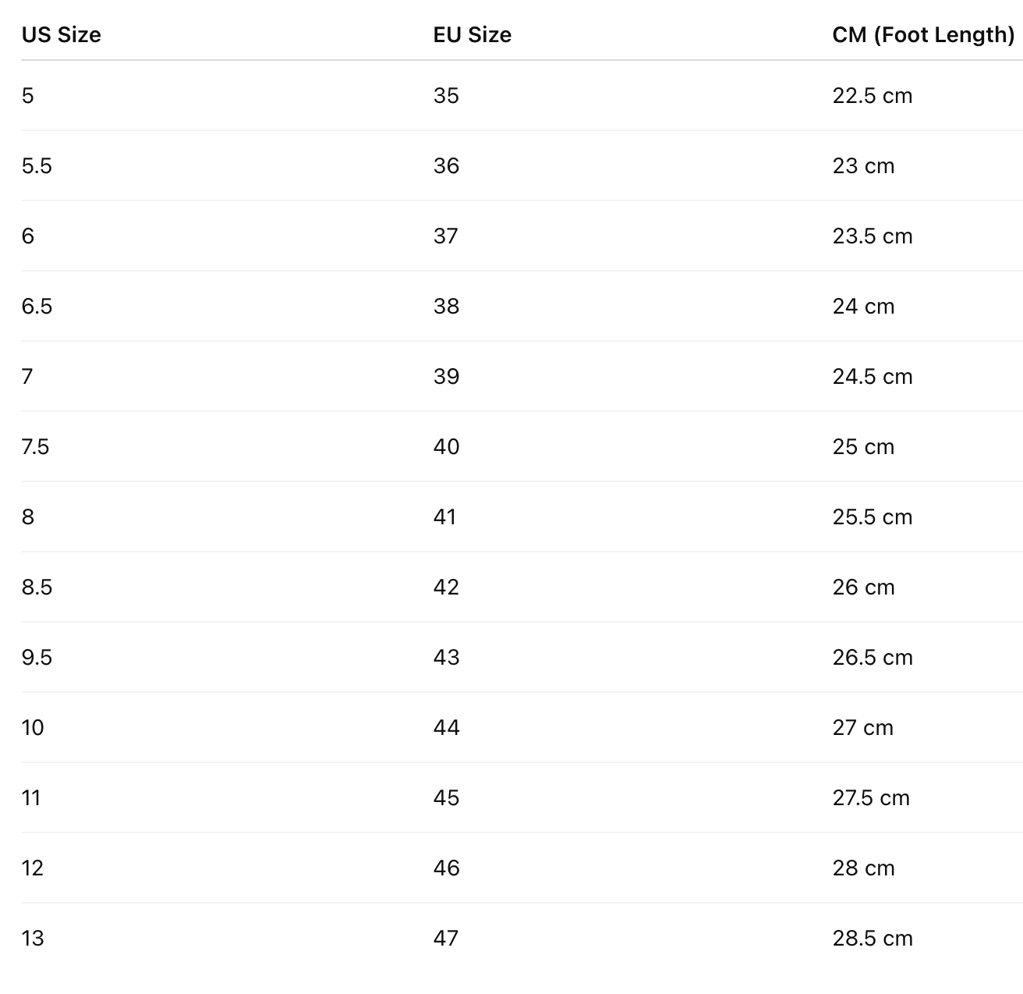Click the EU size 35 cell
Image resolution: width=1023 pixels, height=994 pixels.
[446, 96]
